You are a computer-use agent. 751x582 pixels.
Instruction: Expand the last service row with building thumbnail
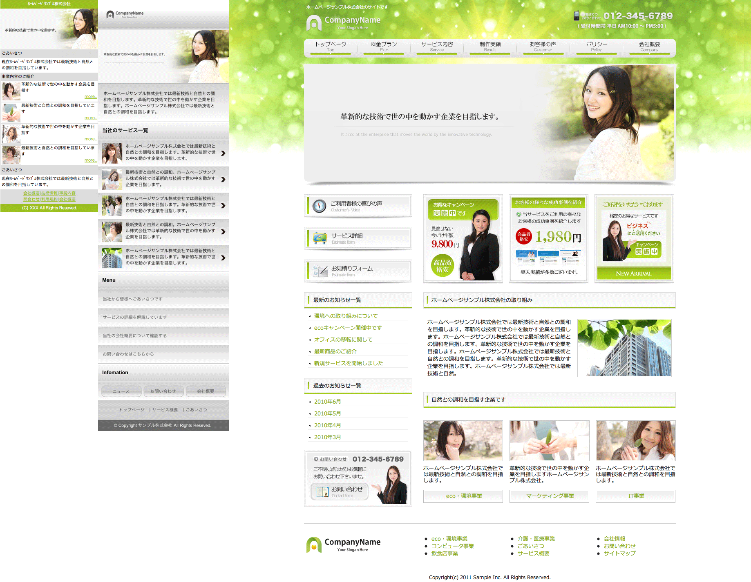click(223, 258)
